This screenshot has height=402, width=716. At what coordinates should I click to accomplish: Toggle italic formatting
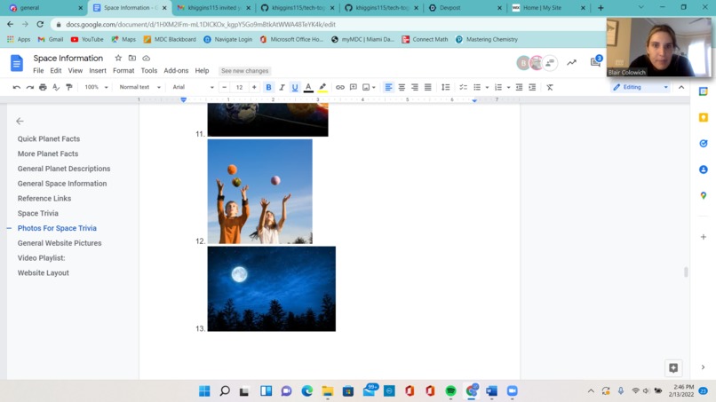282,87
